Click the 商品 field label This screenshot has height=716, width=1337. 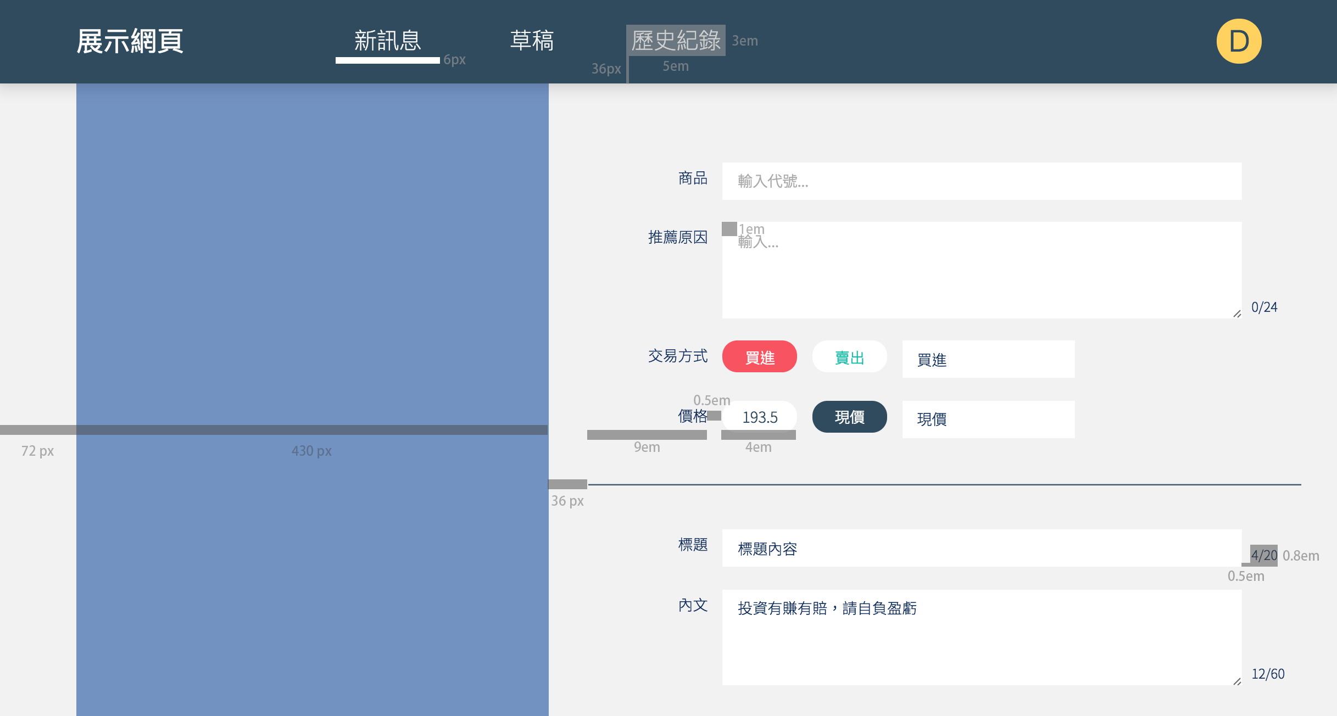(x=693, y=178)
